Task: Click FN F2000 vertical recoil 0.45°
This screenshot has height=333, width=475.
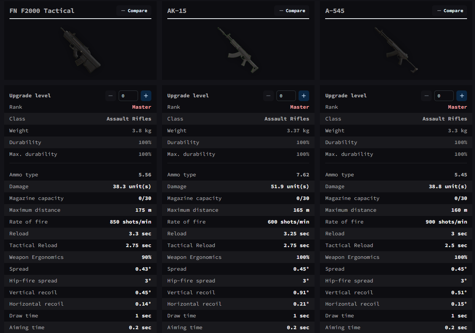Action: click(x=143, y=293)
